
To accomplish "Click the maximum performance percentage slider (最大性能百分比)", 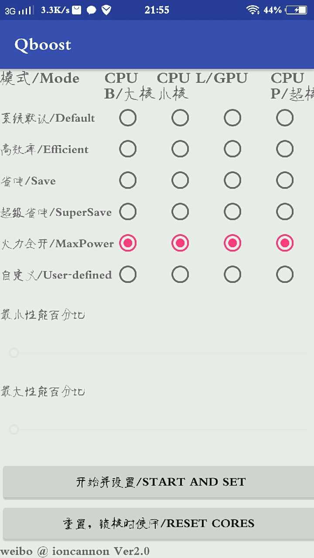I will 159,430.
